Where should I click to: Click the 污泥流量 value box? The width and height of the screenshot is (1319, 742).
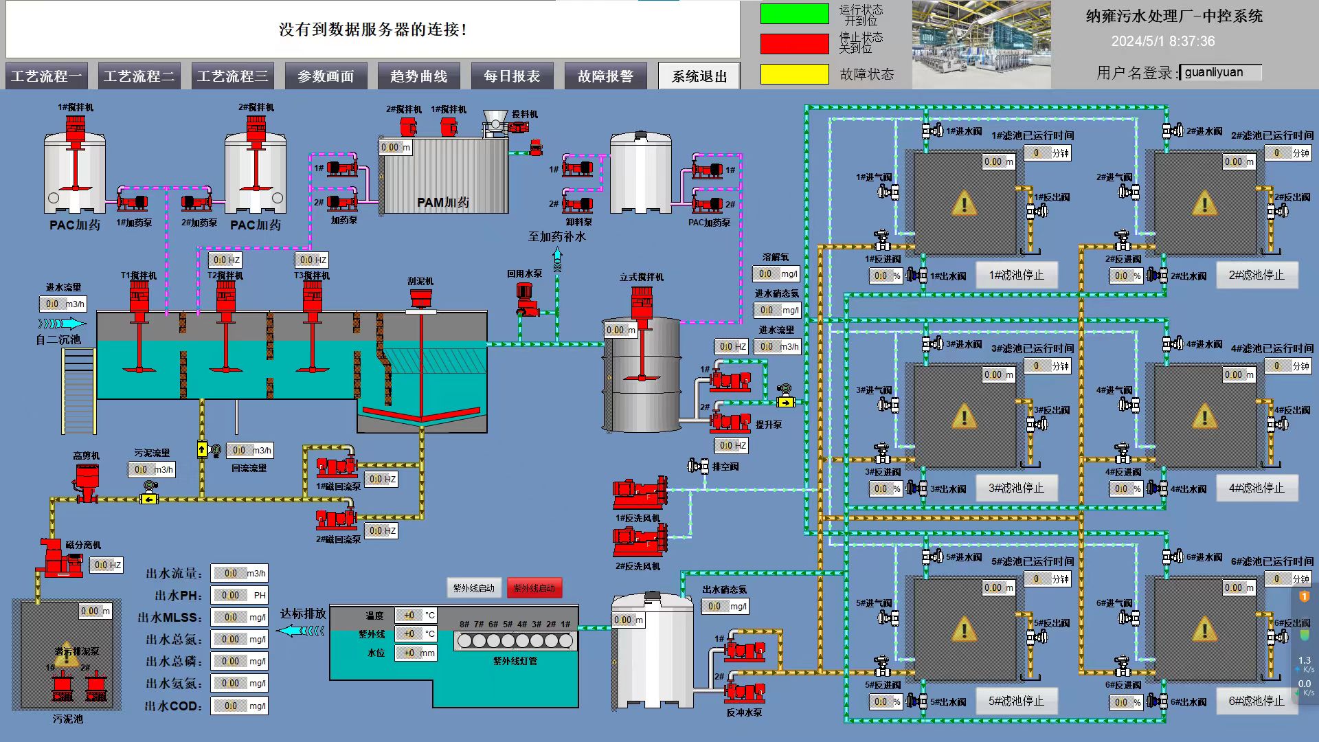152,469
